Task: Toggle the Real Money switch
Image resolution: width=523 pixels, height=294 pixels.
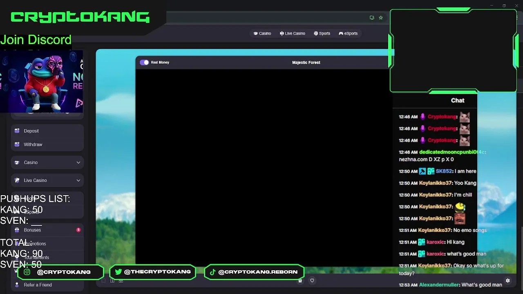Action: point(144,62)
